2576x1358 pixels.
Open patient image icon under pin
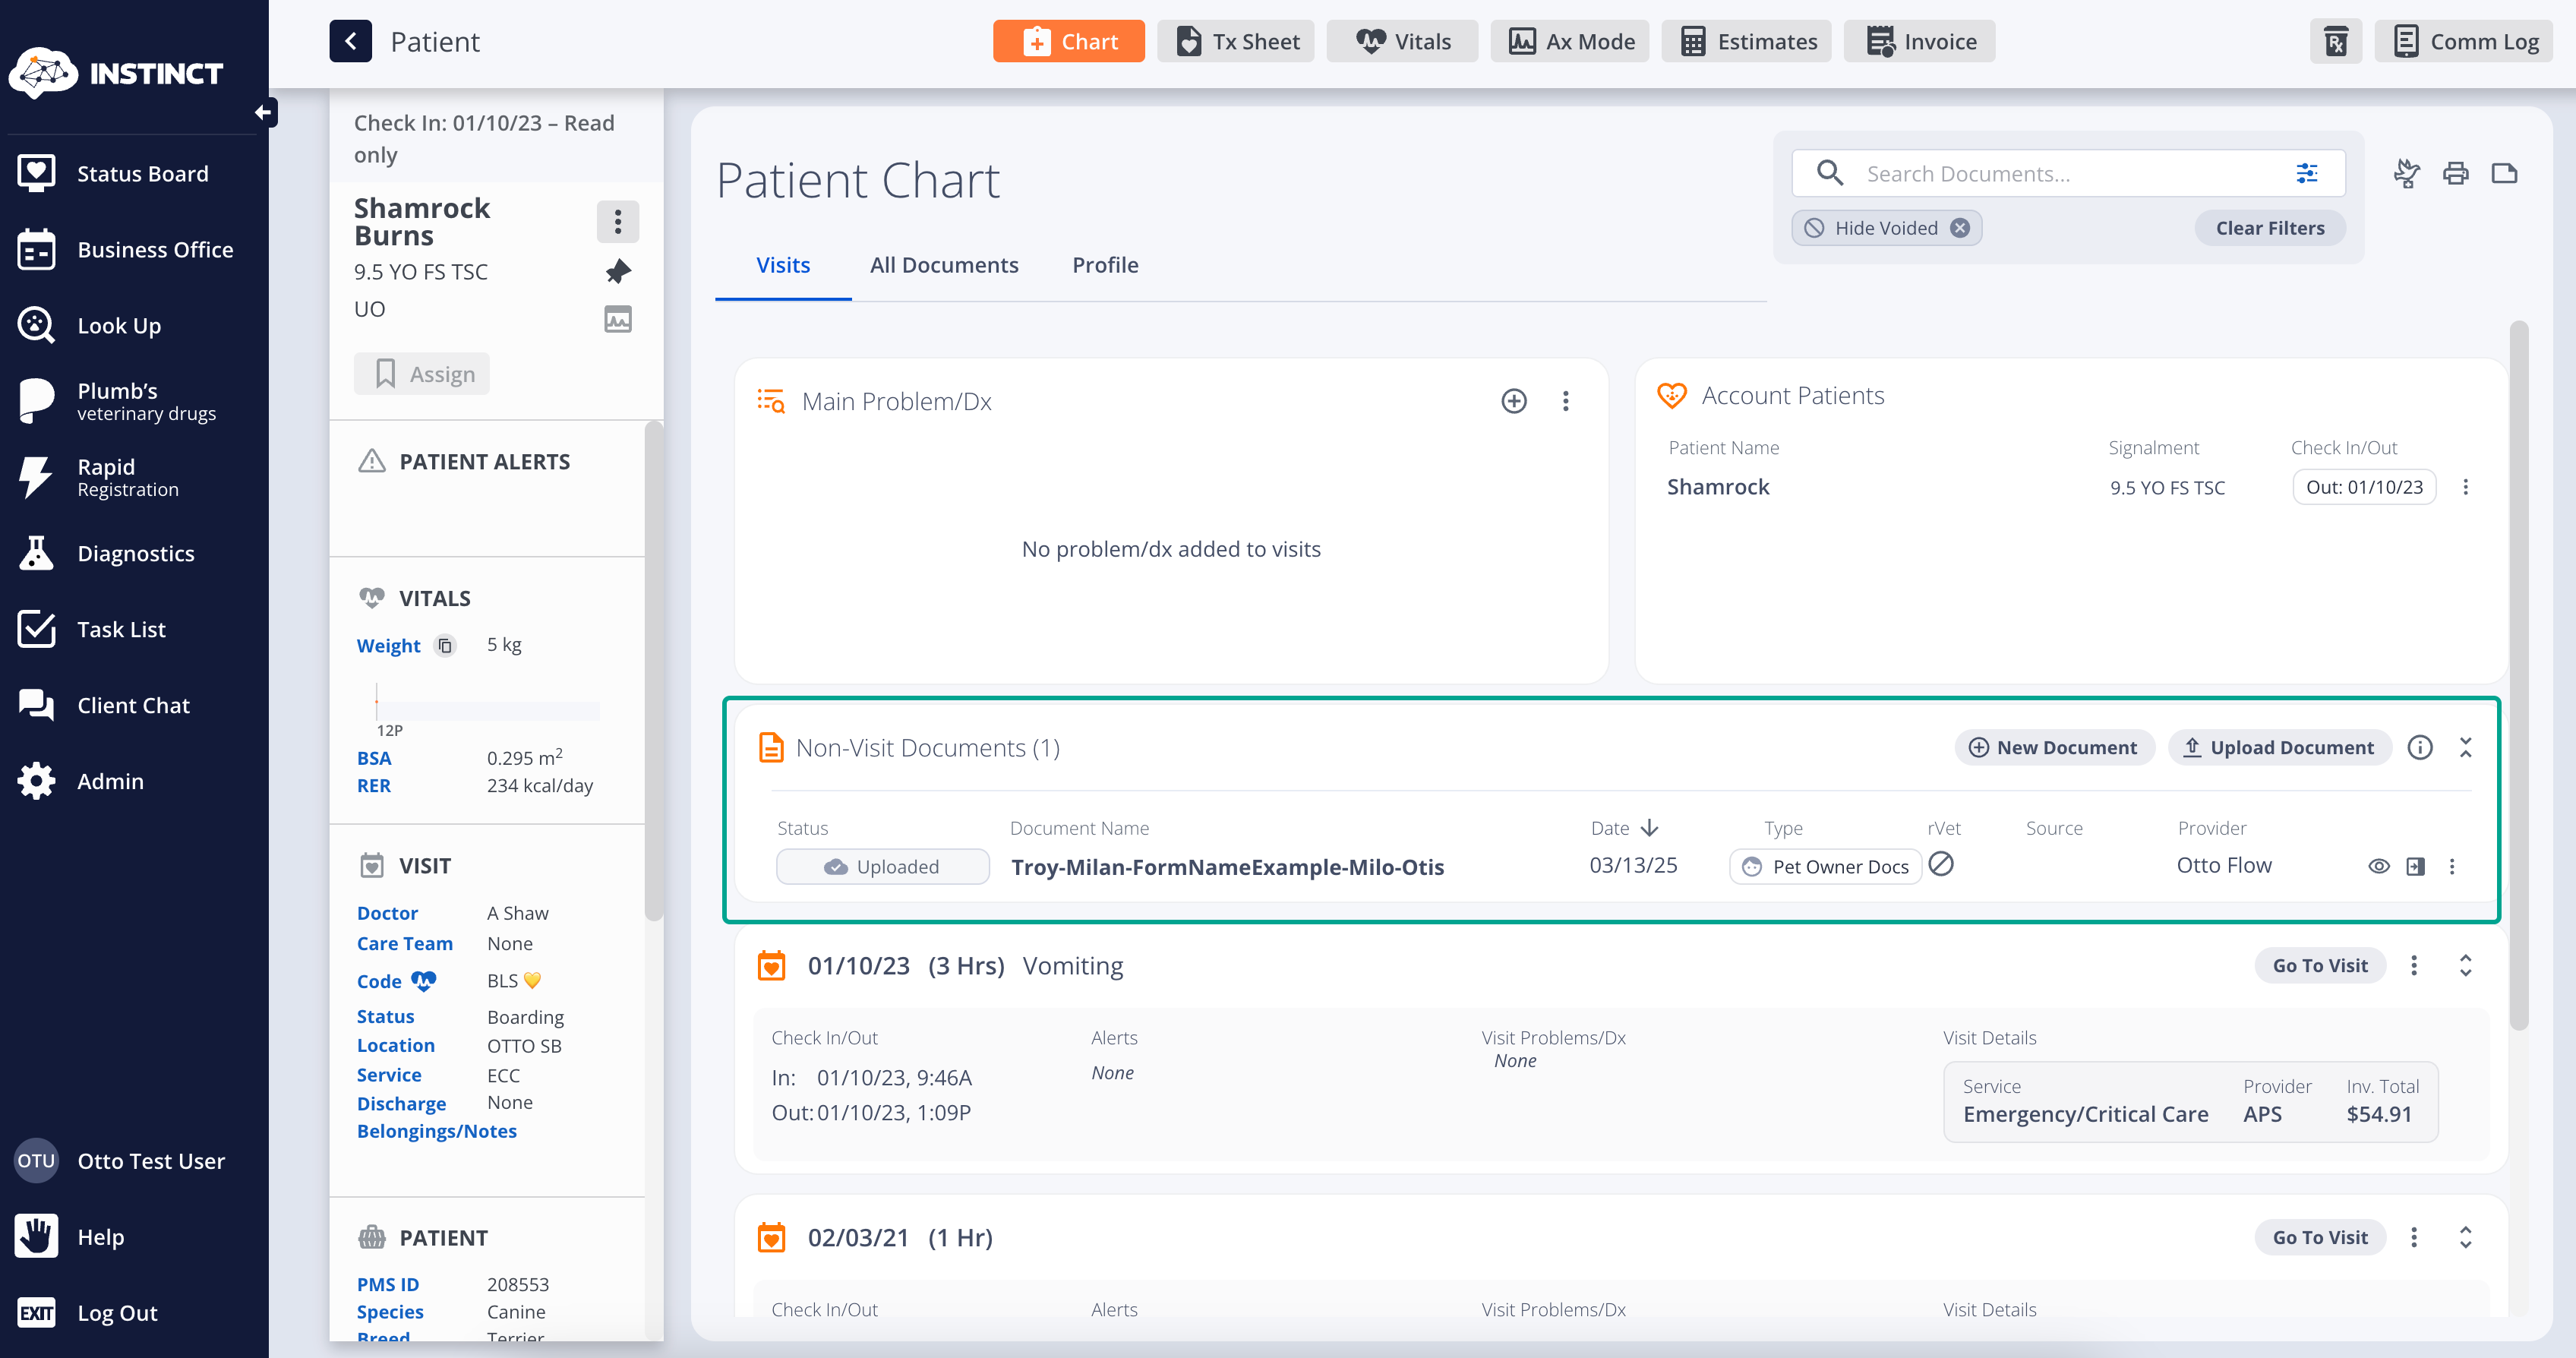point(618,319)
